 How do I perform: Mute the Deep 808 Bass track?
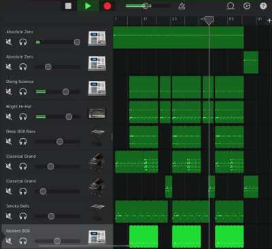[9, 142]
